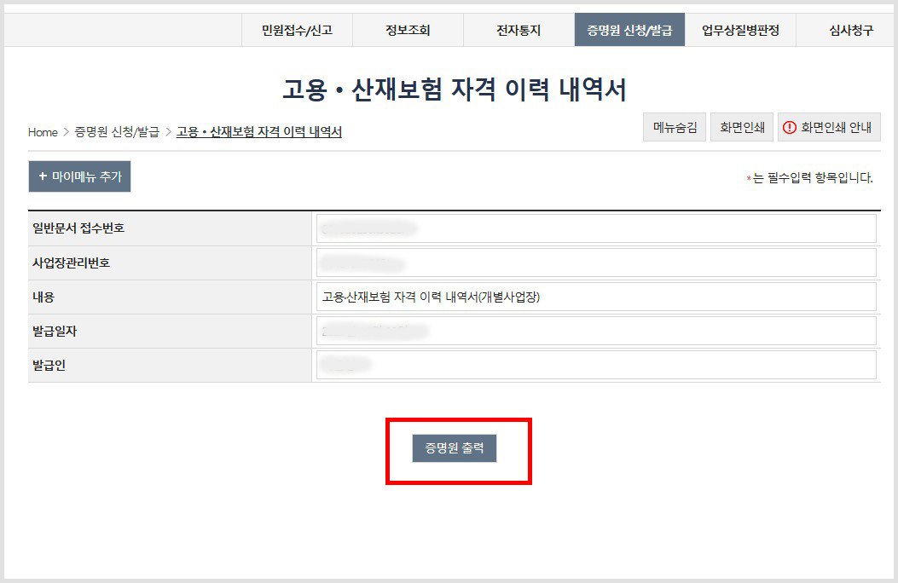Open the 전자통지 menu

[518, 29]
